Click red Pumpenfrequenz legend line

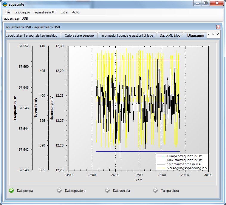pos(162,156)
